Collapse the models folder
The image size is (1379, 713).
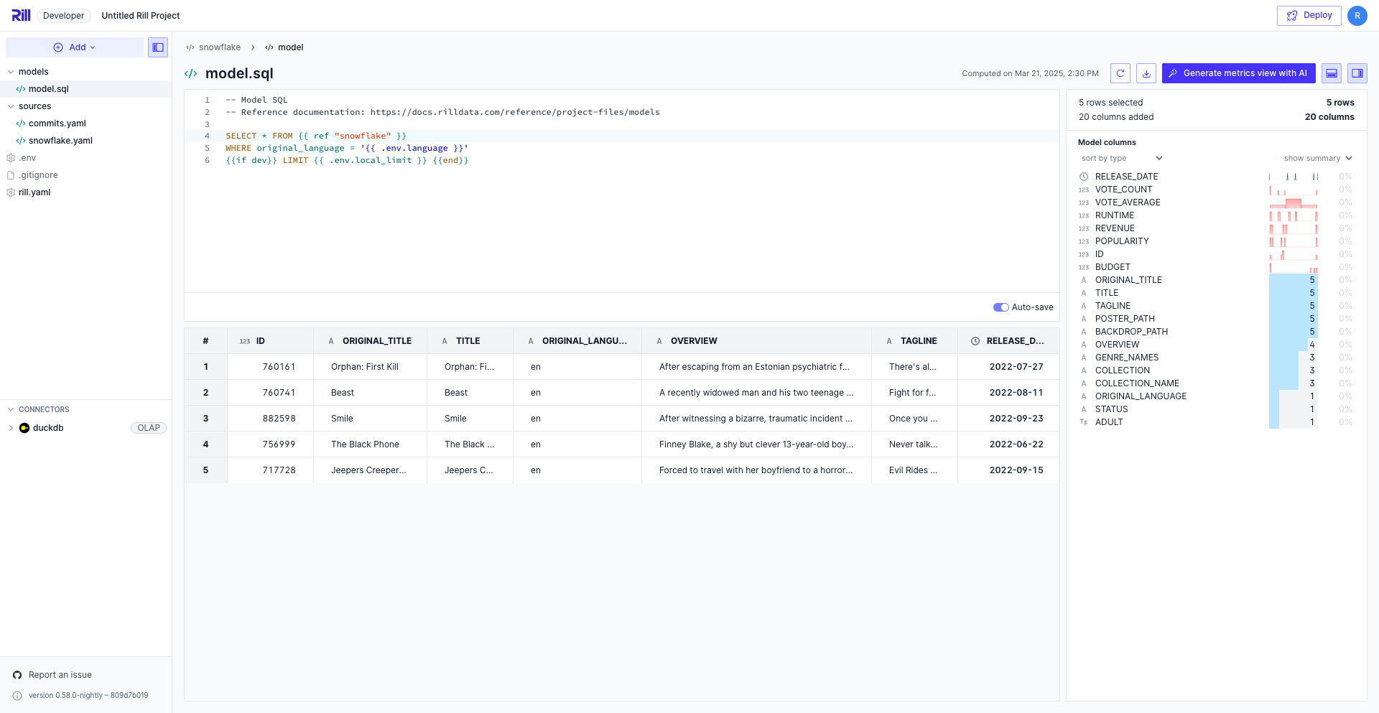(x=11, y=72)
